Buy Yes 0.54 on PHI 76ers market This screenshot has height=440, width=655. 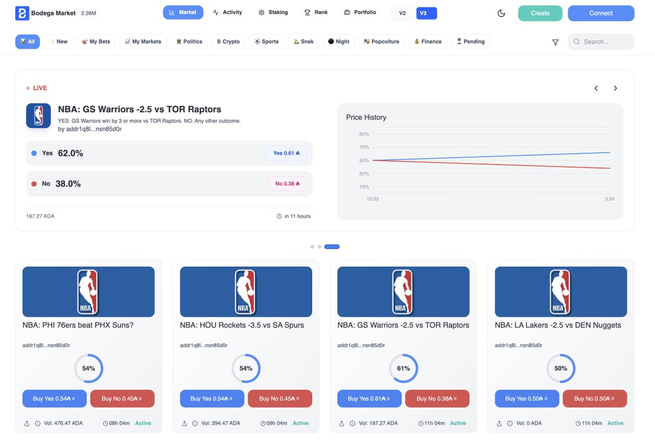click(54, 399)
